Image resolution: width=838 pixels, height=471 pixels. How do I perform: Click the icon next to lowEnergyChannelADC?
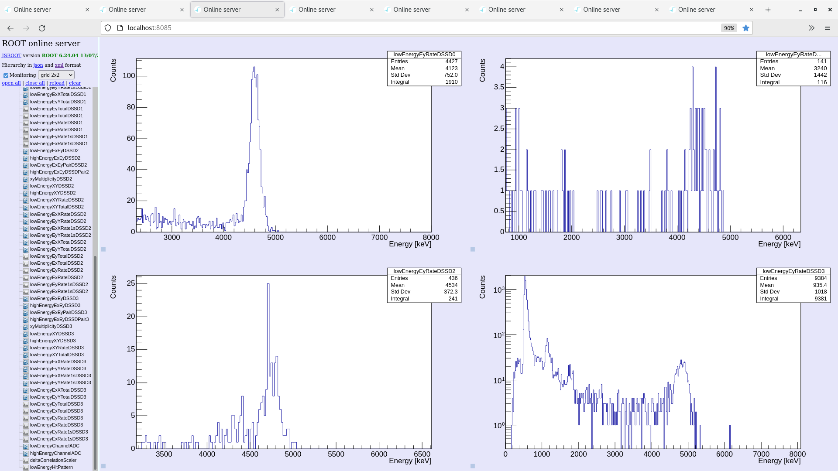[26, 446]
